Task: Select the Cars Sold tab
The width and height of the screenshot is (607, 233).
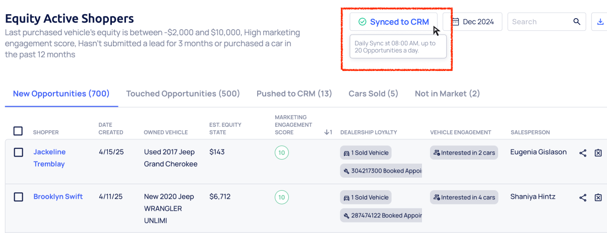Action: point(373,94)
